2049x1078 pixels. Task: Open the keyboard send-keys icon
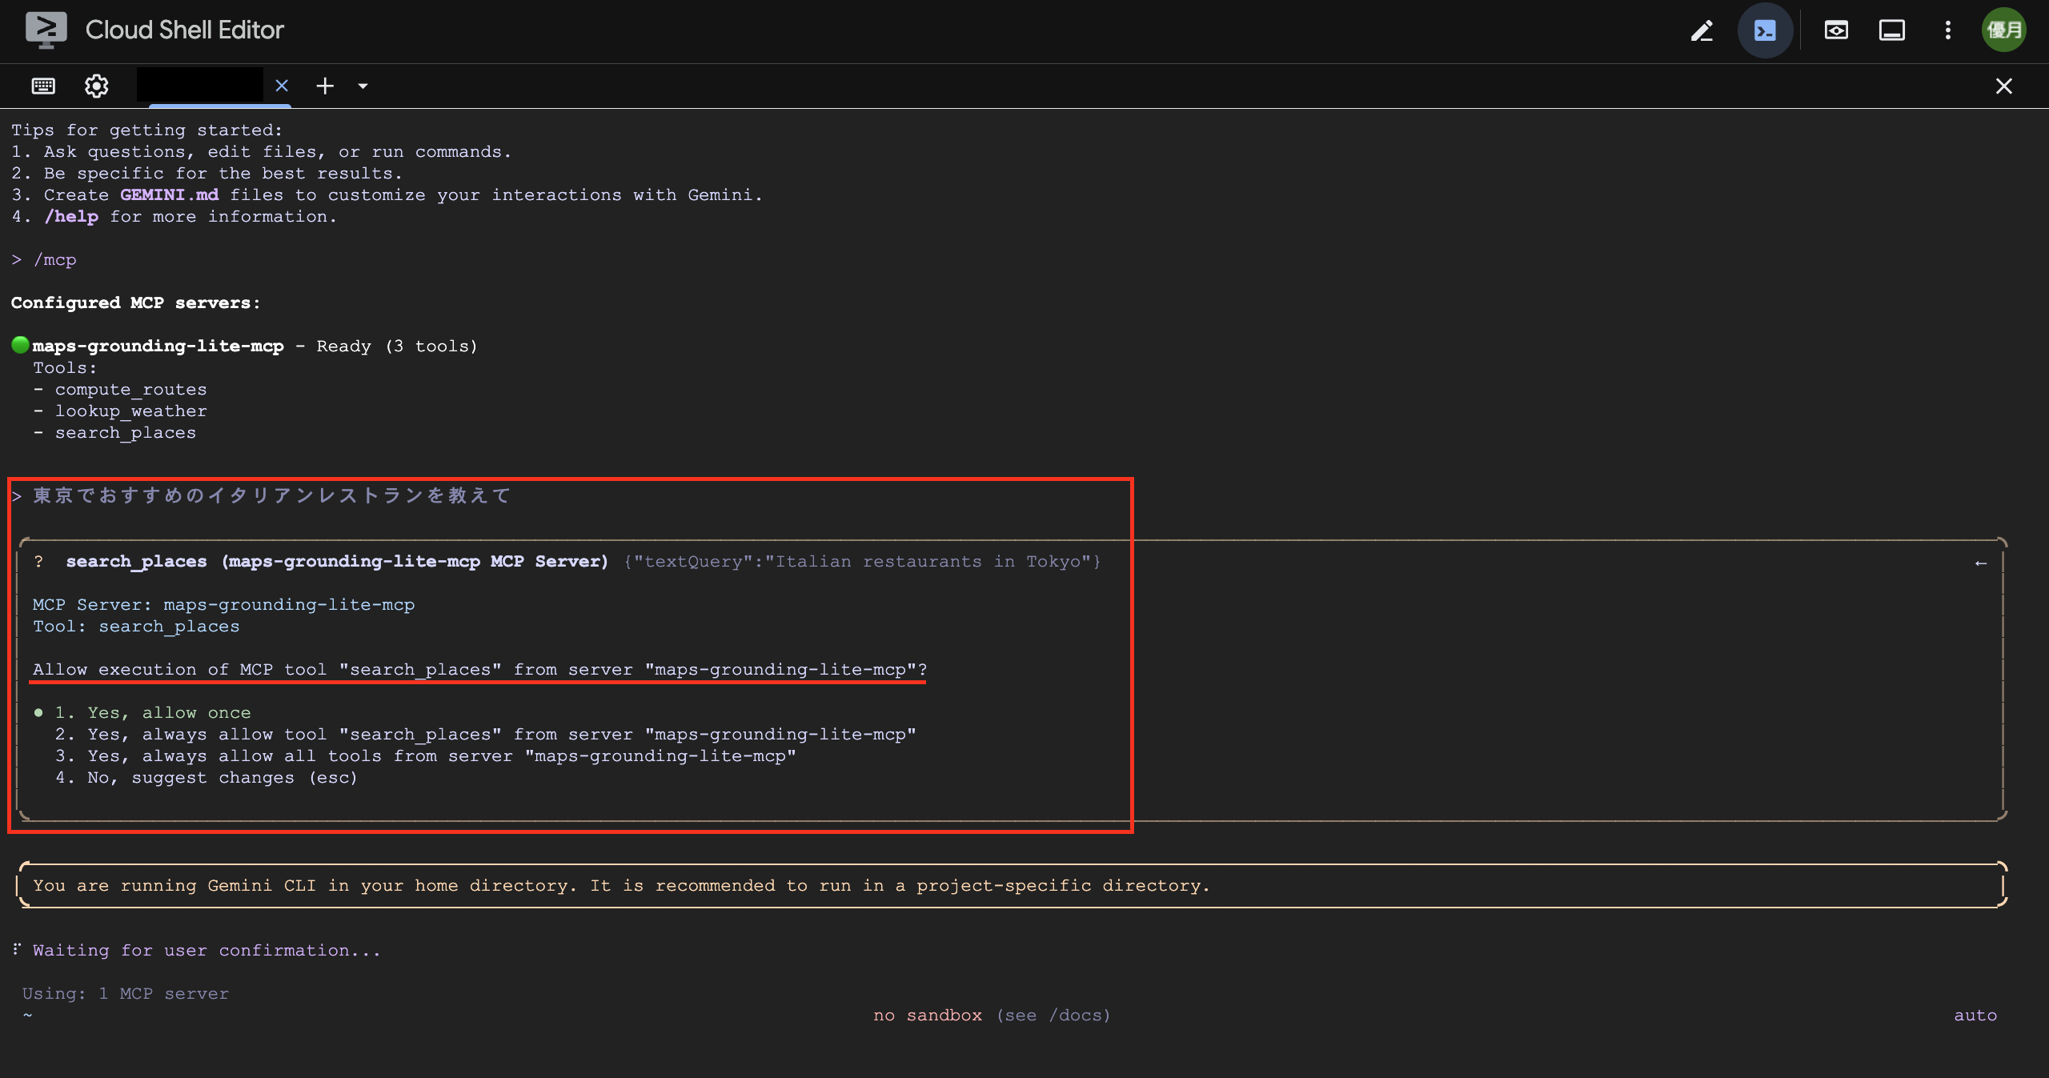click(43, 86)
